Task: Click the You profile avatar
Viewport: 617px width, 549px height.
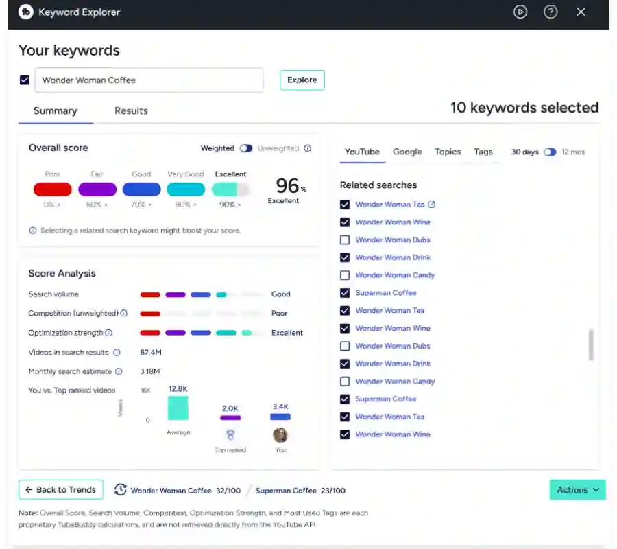Action: [280, 435]
